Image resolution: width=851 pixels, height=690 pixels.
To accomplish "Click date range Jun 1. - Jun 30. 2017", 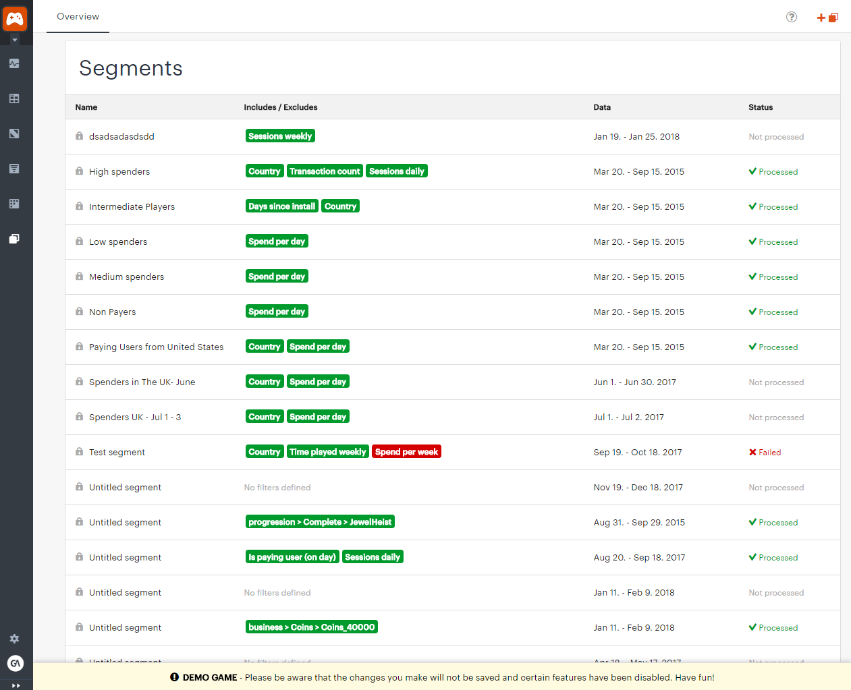I will tap(634, 382).
